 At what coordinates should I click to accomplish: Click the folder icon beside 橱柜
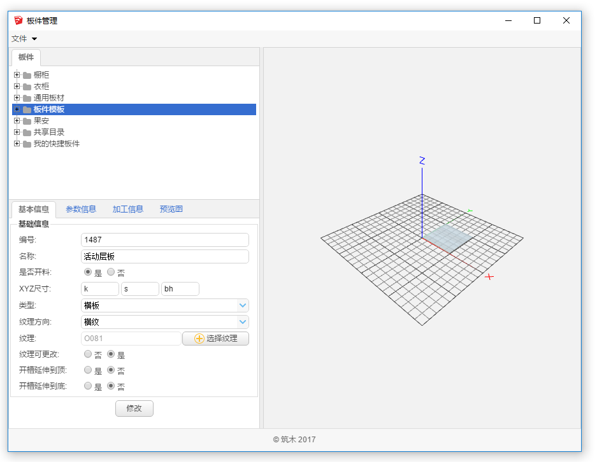coord(27,75)
